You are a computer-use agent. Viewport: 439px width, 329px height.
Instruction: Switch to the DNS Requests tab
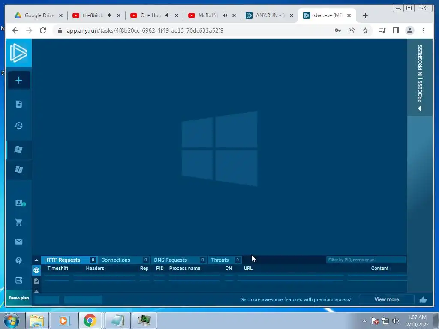tap(179, 260)
